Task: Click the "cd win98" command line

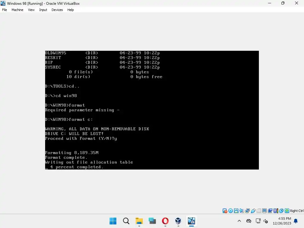Action: (61, 96)
